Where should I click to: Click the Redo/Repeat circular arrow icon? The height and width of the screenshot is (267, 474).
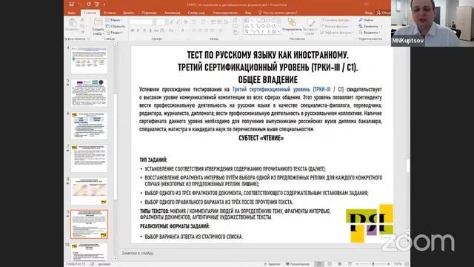[x=89, y=4]
